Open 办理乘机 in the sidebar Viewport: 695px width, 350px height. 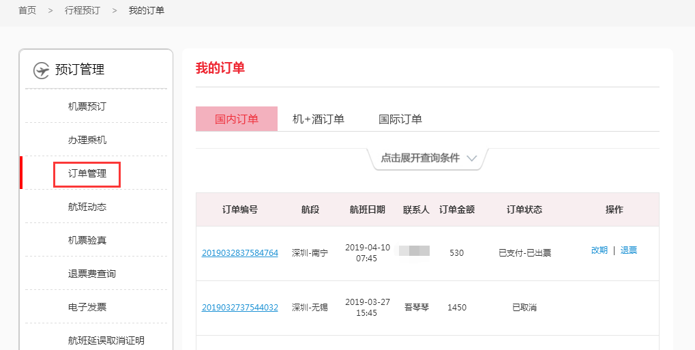(x=87, y=140)
